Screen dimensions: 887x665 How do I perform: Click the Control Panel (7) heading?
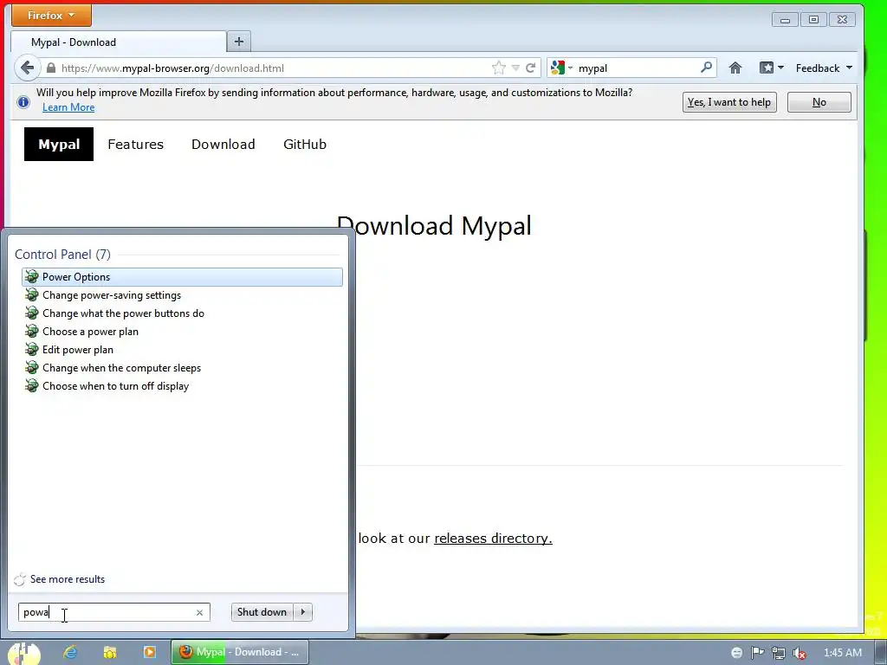(62, 255)
